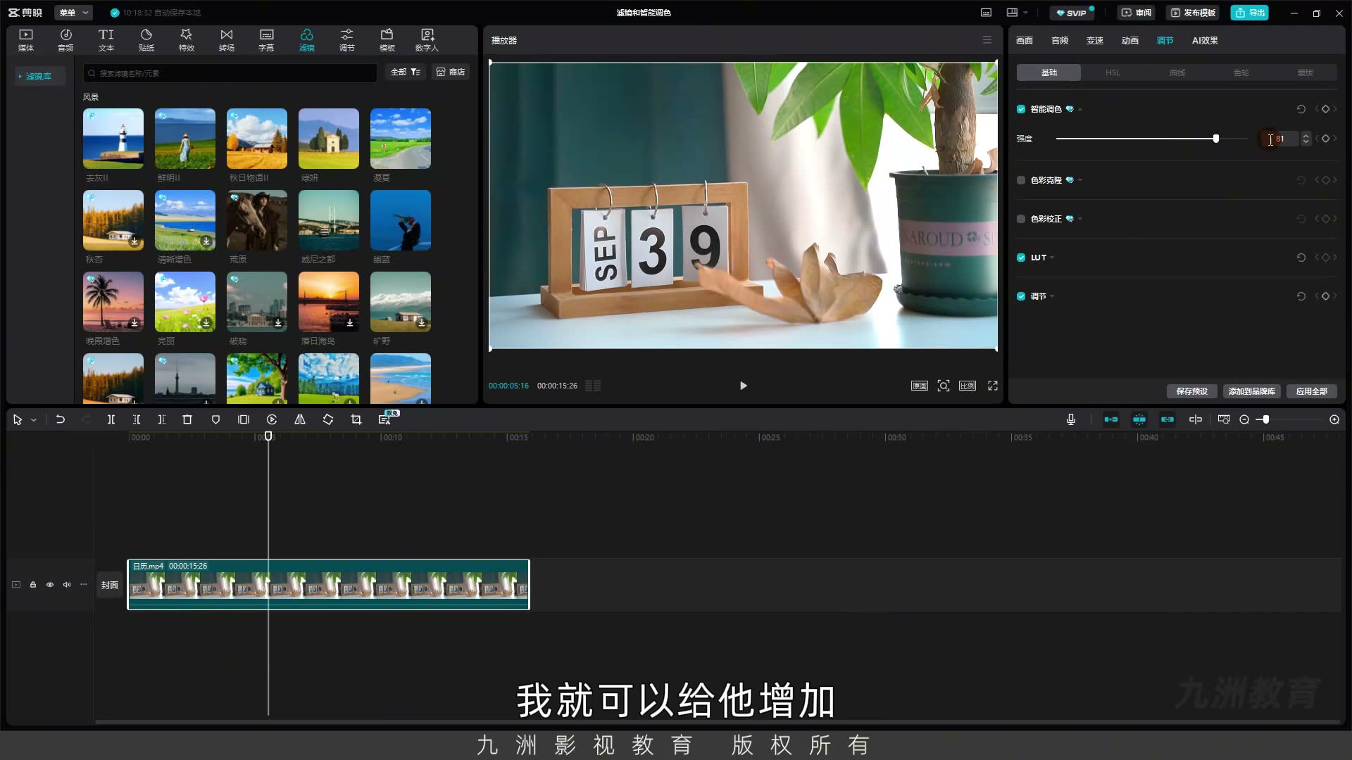
Task: Select the HSL sub-tab
Action: [x=1113, y=72]
